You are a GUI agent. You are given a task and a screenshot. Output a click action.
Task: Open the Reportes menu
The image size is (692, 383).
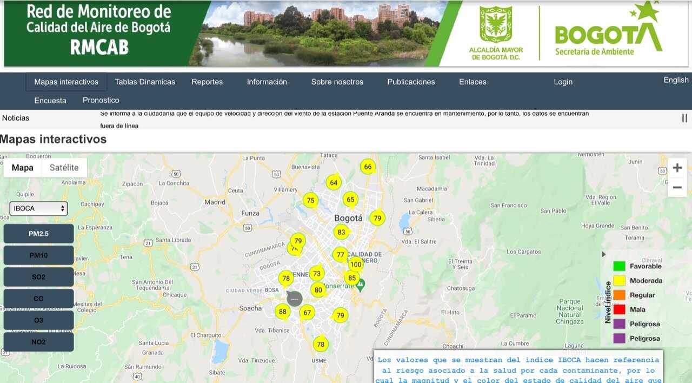(207, 82)
